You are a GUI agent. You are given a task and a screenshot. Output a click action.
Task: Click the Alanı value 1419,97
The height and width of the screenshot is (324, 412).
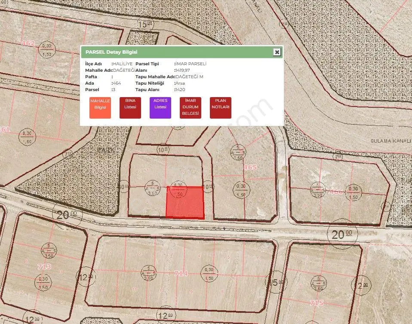pyautogui.click(x=182, y=70)
